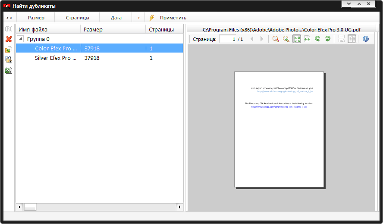Click horizontal scrollbar right arrow

coord(179,207)
